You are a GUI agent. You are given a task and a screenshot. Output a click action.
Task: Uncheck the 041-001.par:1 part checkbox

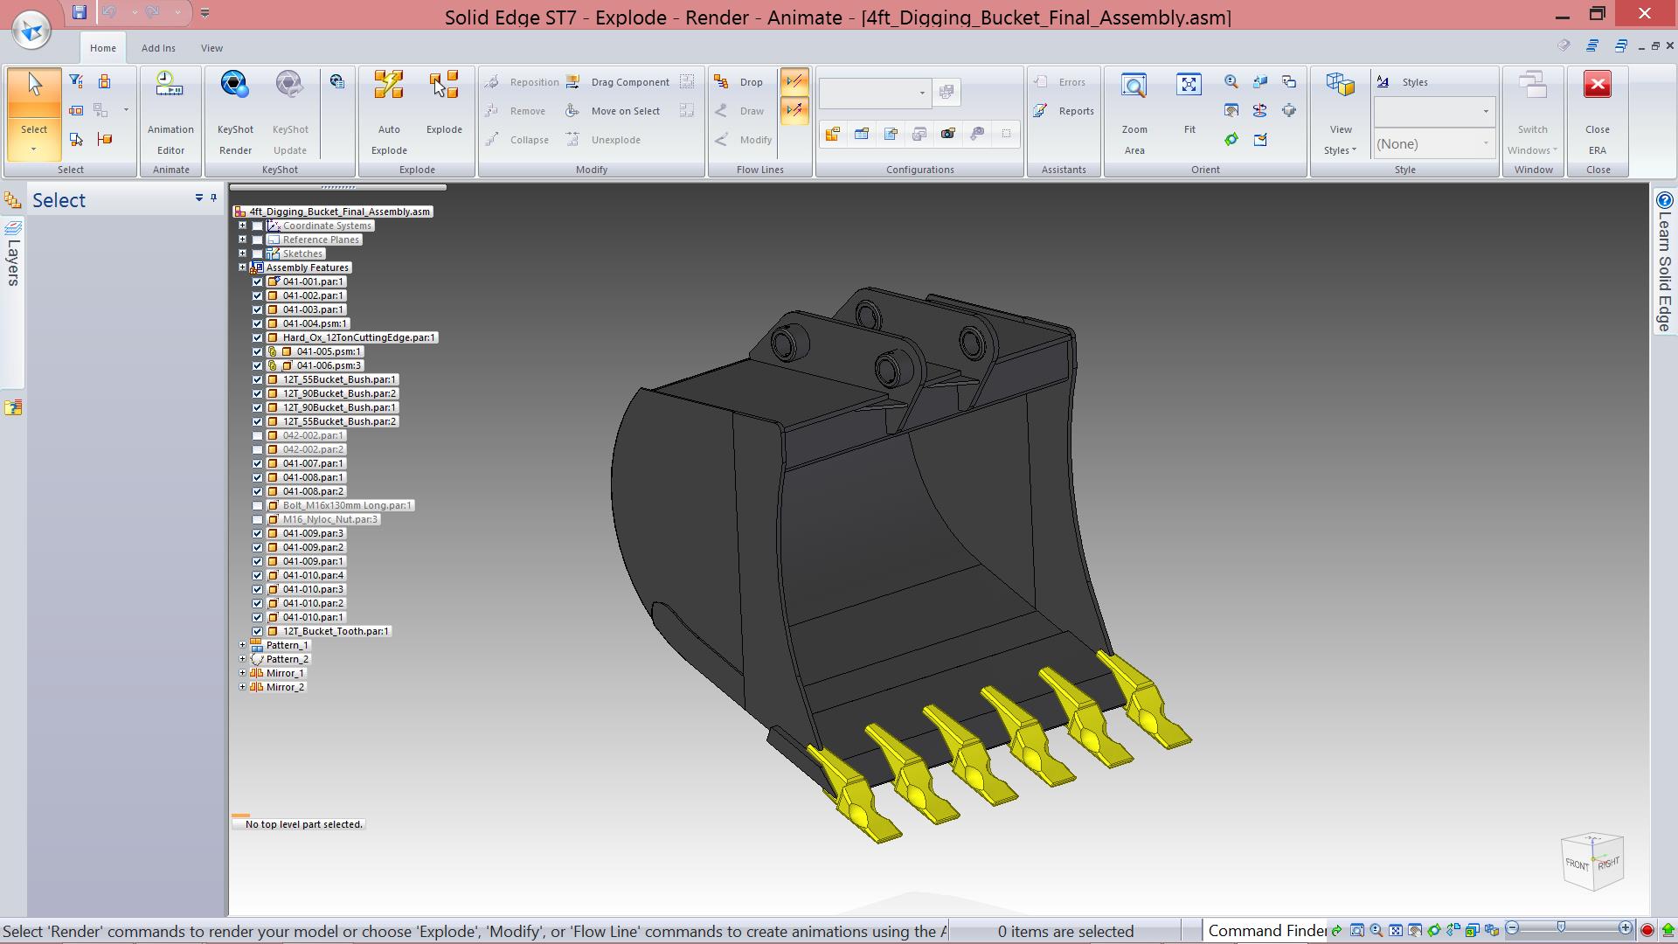pos(258,282)
